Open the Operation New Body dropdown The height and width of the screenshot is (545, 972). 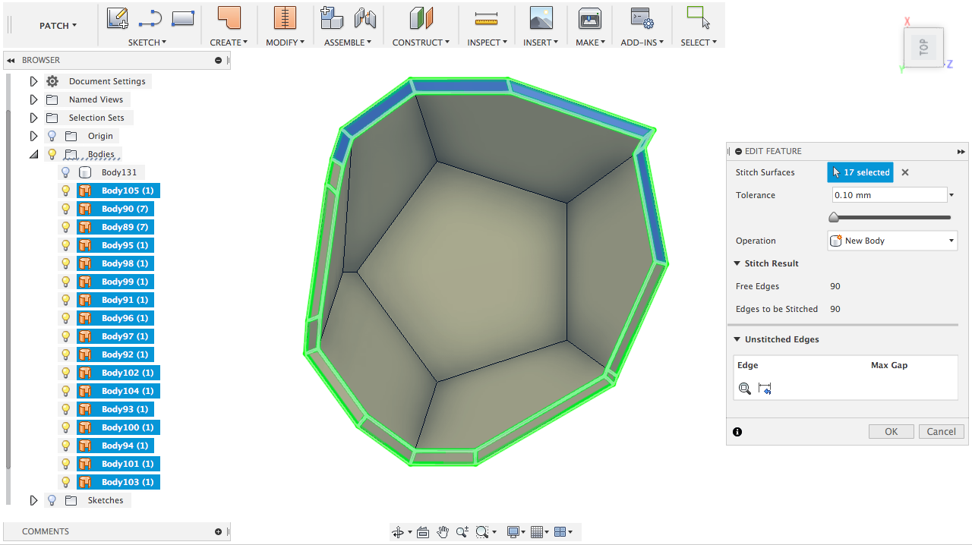[892, 241]
